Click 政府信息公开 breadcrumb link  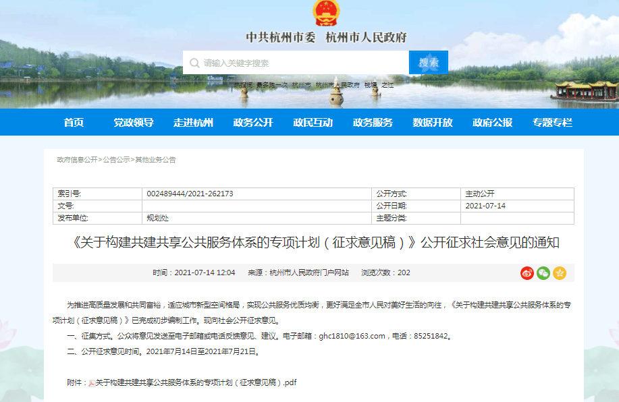77,160
